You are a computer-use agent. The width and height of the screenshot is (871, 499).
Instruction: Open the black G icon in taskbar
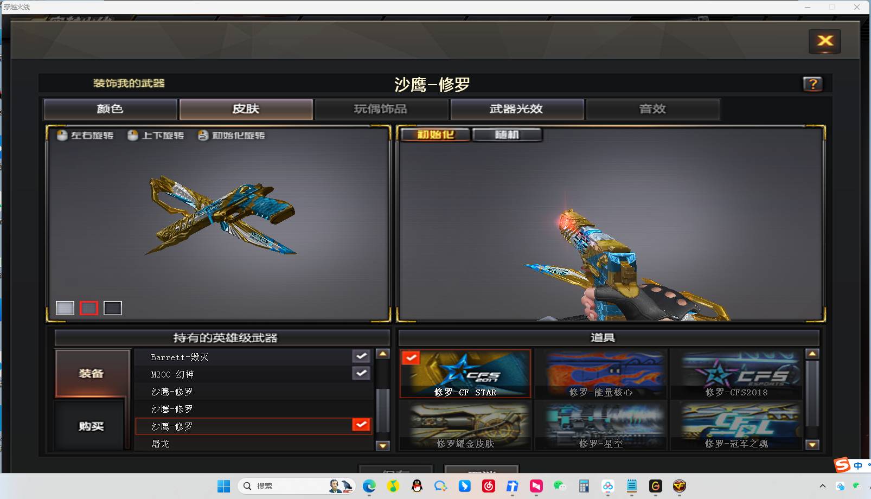tap(655, 486)
